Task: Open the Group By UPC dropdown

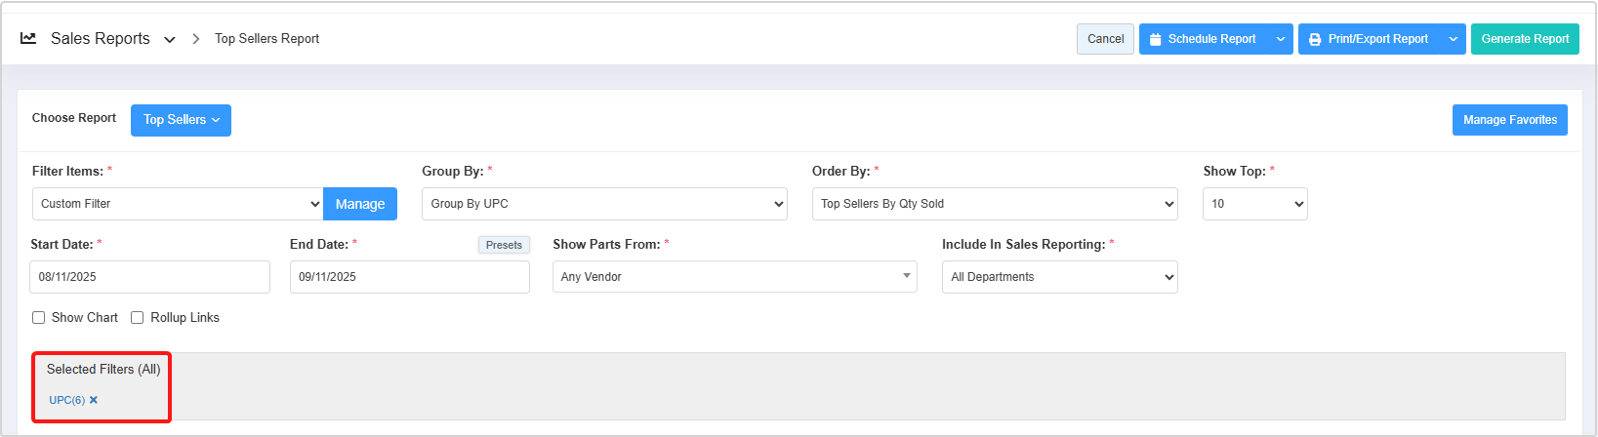Action: click(x=604, y=204)
